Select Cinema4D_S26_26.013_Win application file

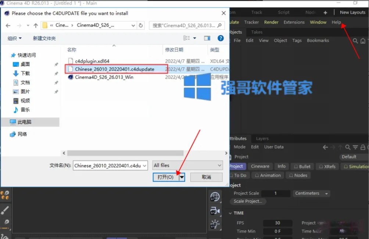click(x=104, y=77)
